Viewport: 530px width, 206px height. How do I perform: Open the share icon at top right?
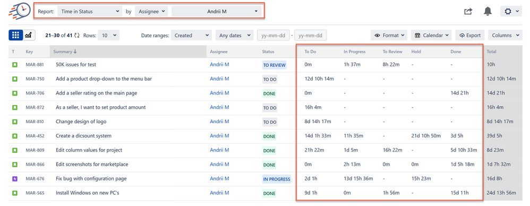pos(468,12)
